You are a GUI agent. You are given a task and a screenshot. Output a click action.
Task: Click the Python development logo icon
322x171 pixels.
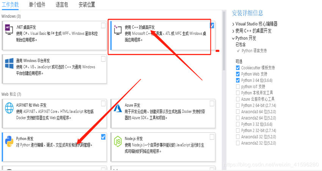(x=9, y=141)
